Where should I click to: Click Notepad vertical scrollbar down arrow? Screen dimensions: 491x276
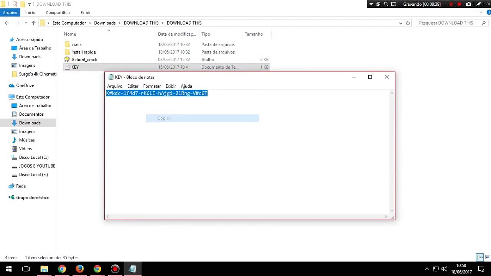(392, 210)
